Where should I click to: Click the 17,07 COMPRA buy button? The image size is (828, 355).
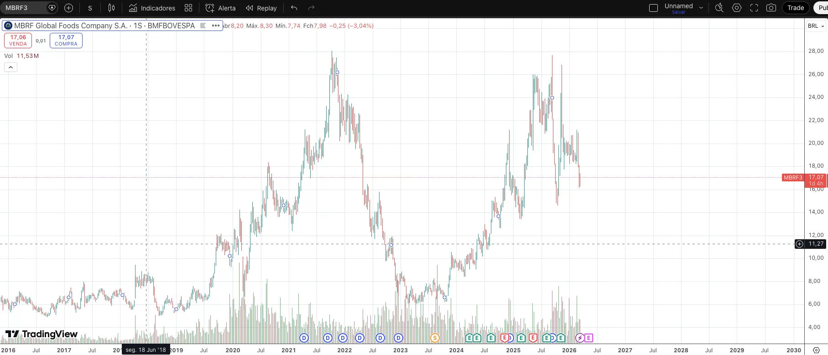[66, 41]
